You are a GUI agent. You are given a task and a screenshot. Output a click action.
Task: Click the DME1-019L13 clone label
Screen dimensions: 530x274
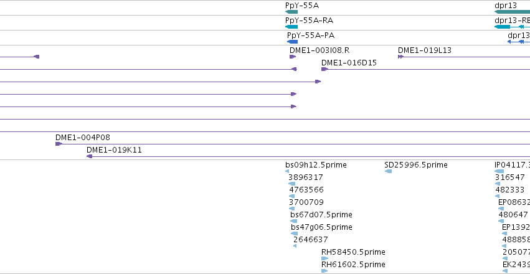coord(425,50)
